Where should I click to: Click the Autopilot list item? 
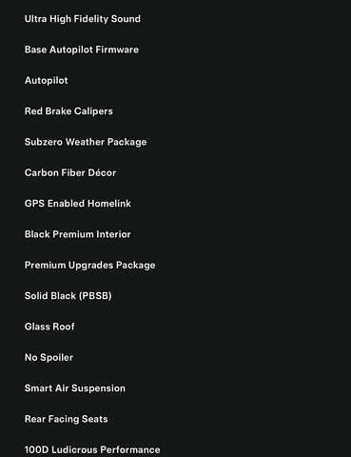pyautogui.click(x=47, y=80)
